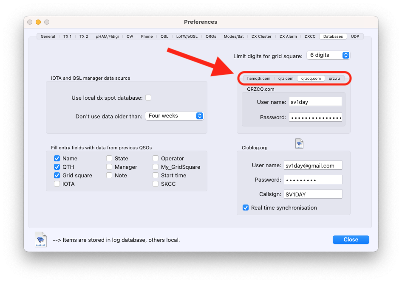Go to the General preferences tab
This screenshot has width=402, height=283.
pos(48,36)
